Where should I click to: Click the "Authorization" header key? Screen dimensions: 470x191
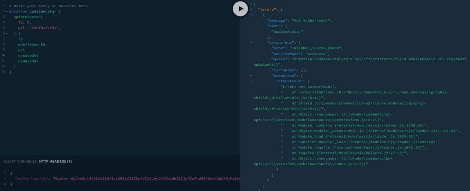tap(31, 178)
